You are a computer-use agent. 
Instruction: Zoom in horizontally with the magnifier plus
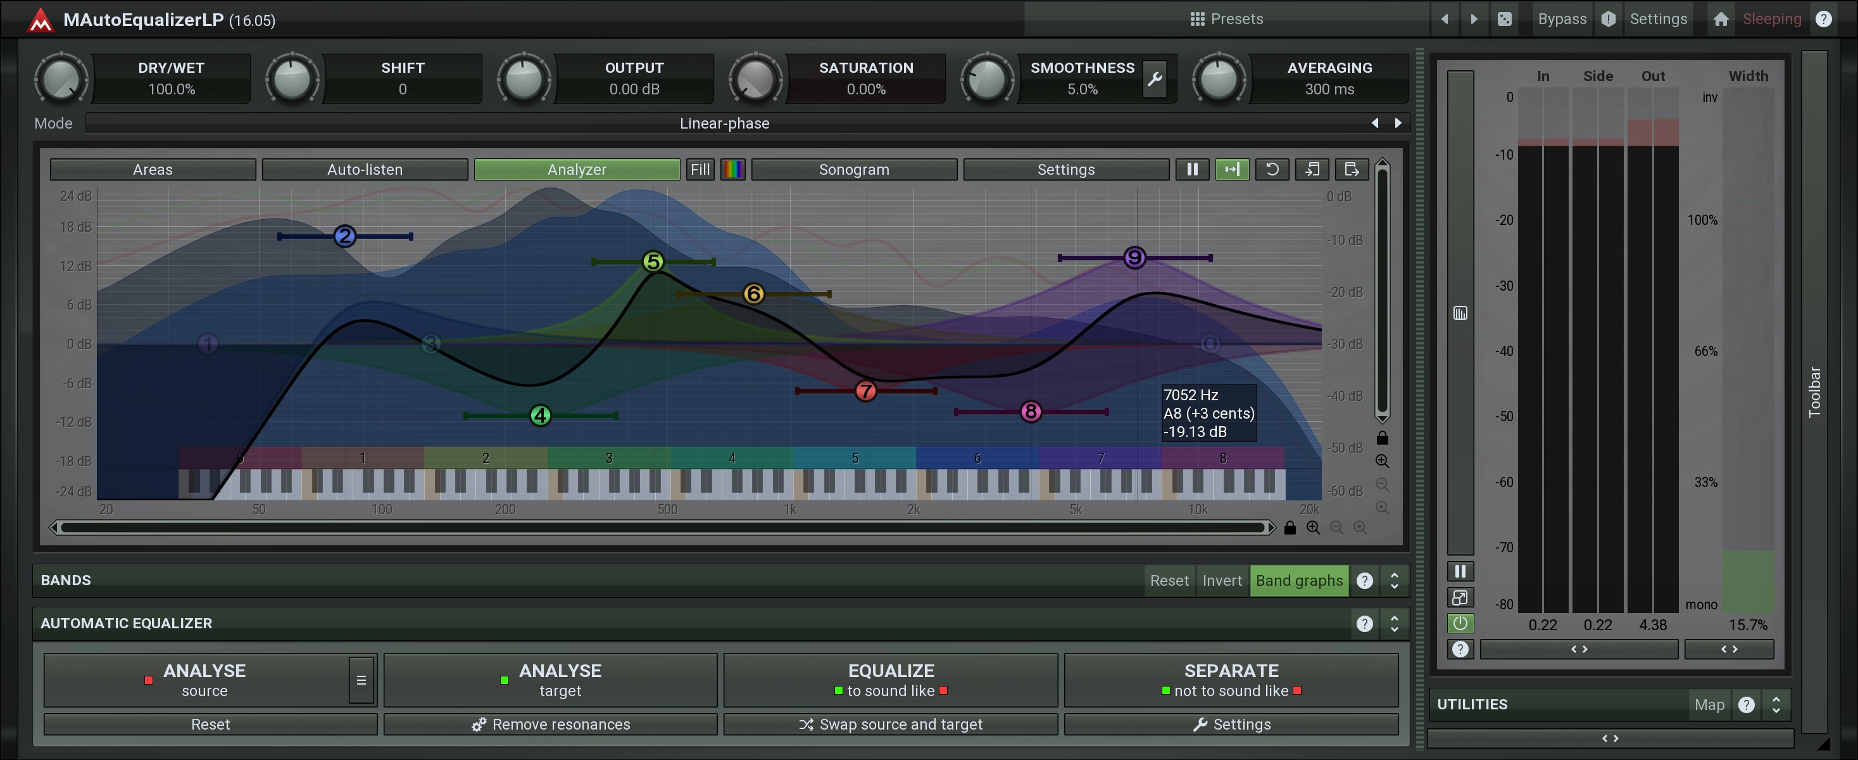click(1314, 528)
